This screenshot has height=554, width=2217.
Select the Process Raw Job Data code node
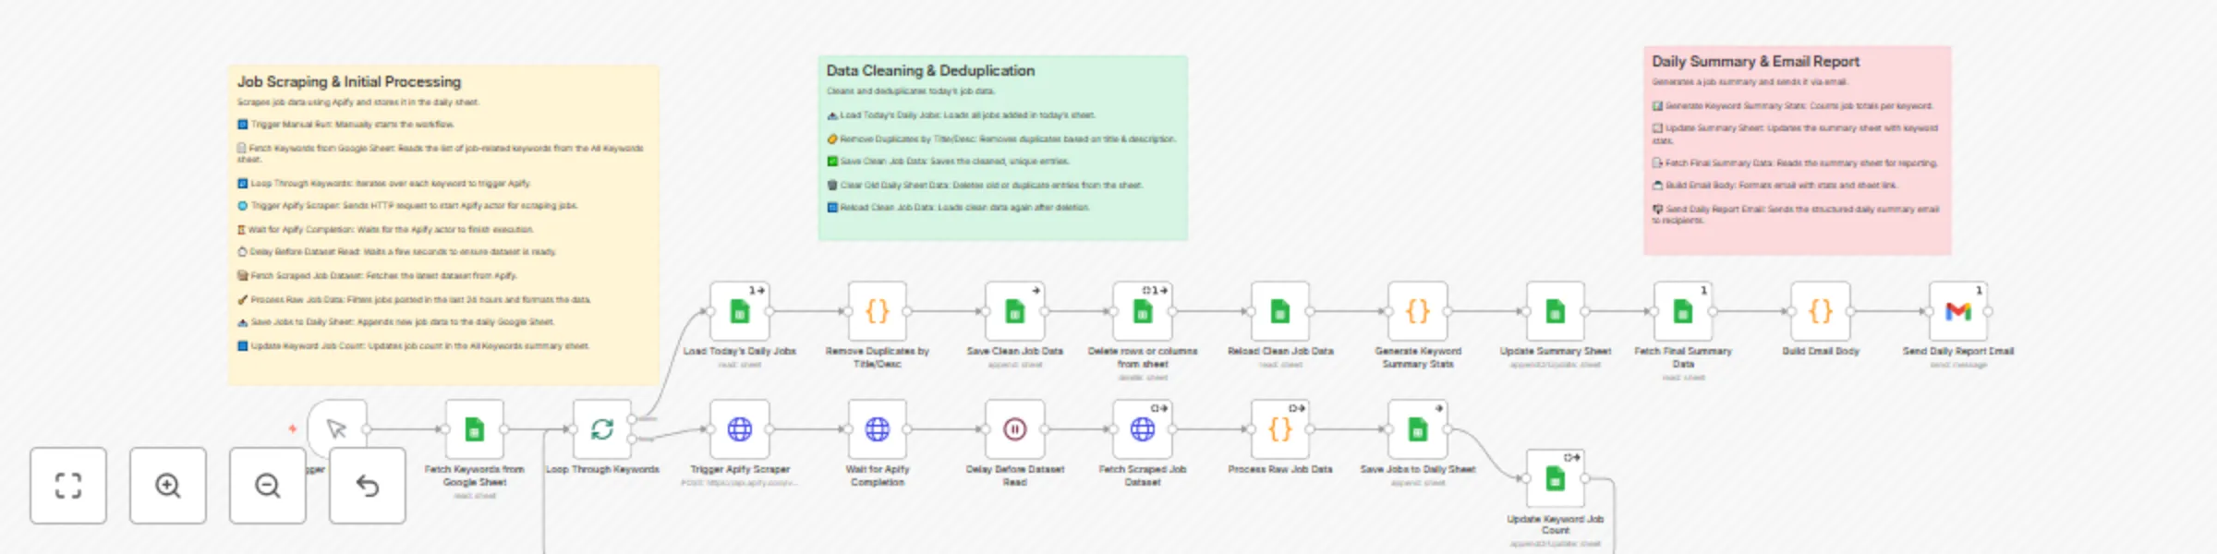pyautogui.click(x=1280, y=429)
